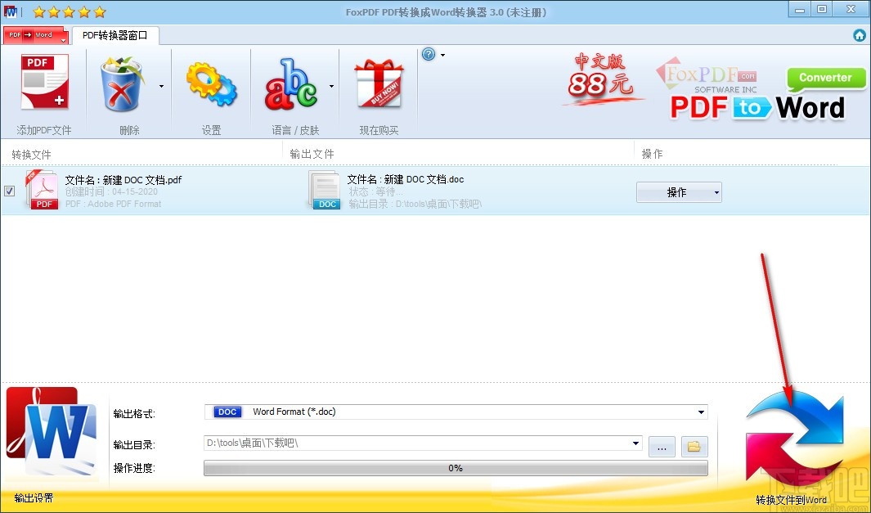Open the output folder with the folder icon

[694, 446]
